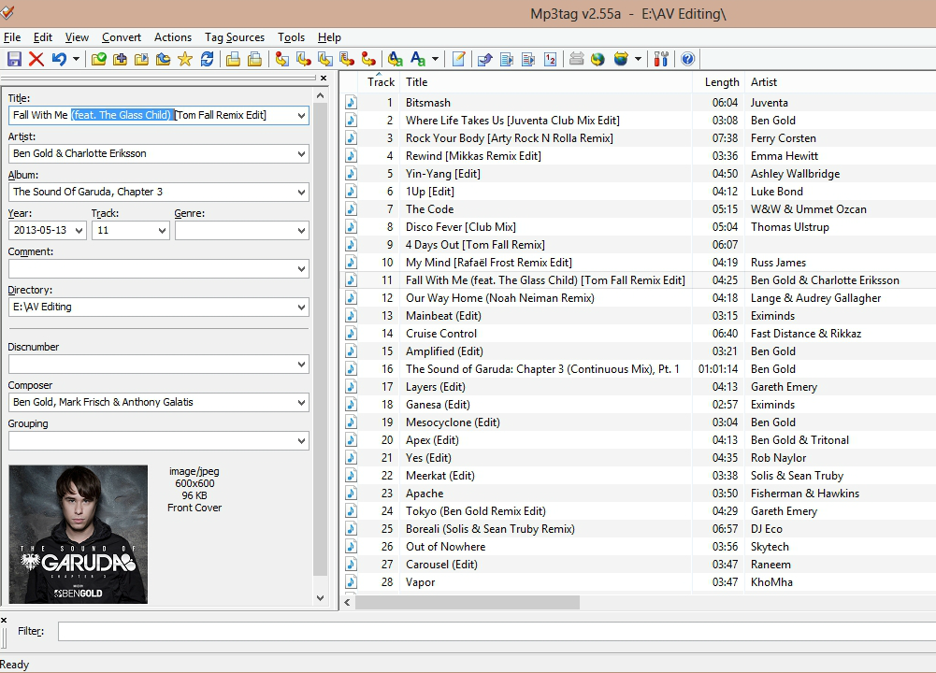The width and height of the screenshot is (936, 673).
Task: Open the Actions dialog icon
Action: tap(395, 59)
